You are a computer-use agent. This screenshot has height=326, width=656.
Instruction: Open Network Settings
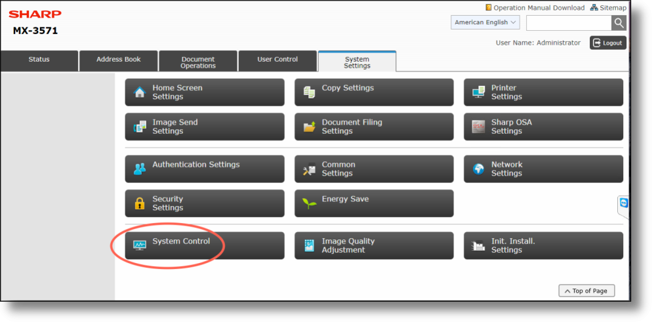pos(543,169)
